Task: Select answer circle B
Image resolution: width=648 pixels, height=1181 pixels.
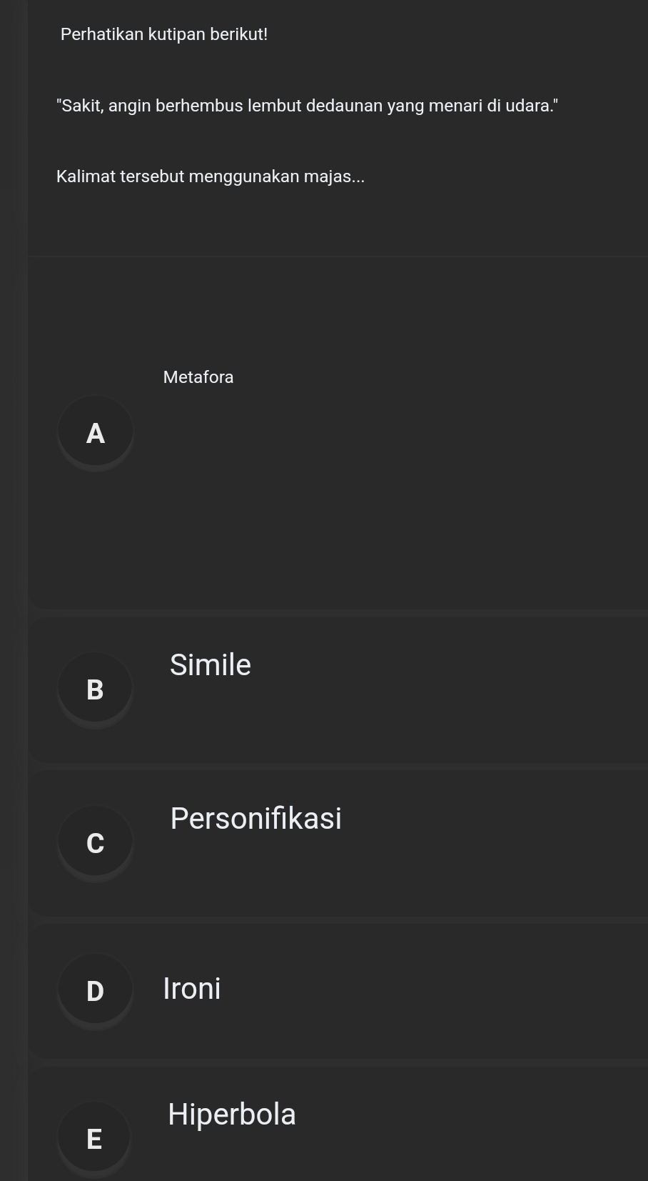Action: pyautogui.click(x=95, y=689)
